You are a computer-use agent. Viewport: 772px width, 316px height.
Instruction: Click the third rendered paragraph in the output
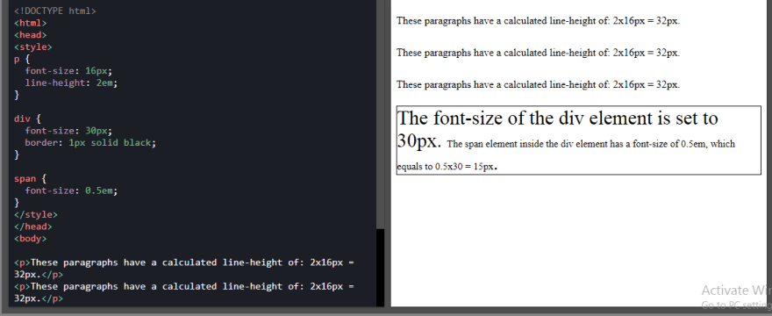point(538,84)
